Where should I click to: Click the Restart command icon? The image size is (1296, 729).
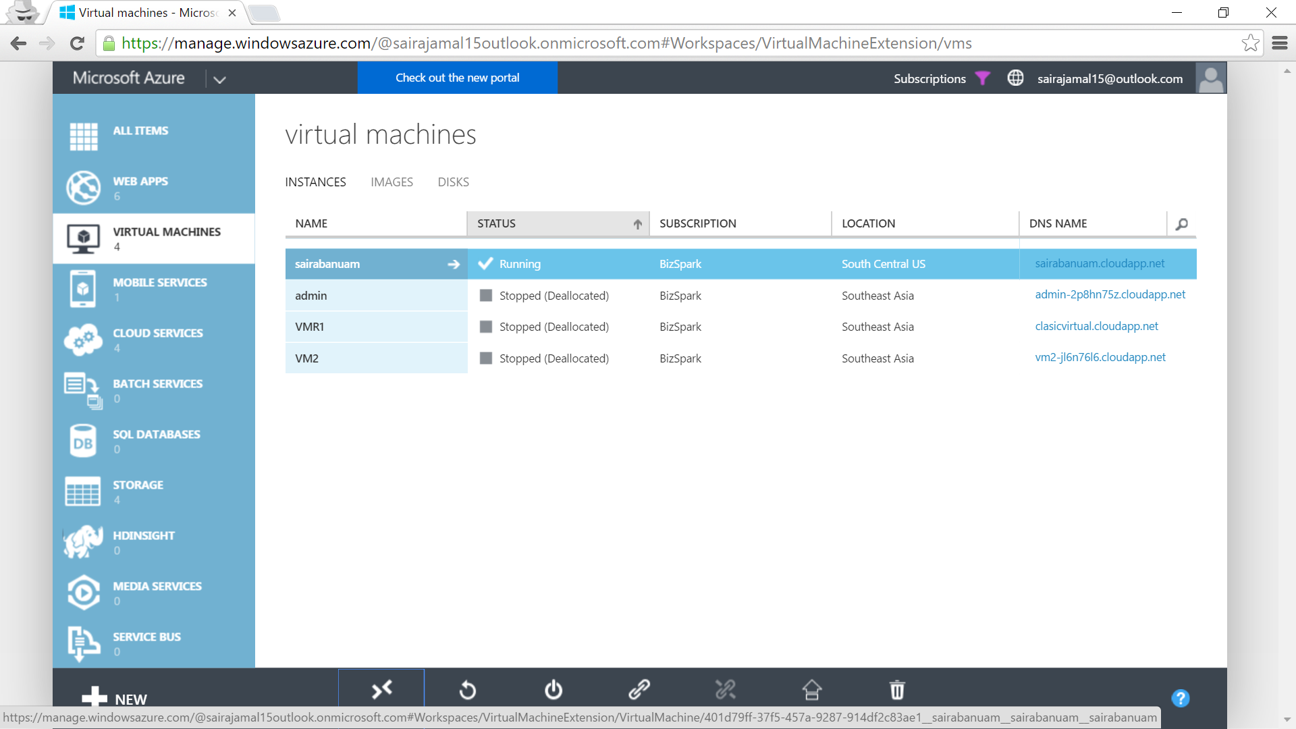point(467,690)
